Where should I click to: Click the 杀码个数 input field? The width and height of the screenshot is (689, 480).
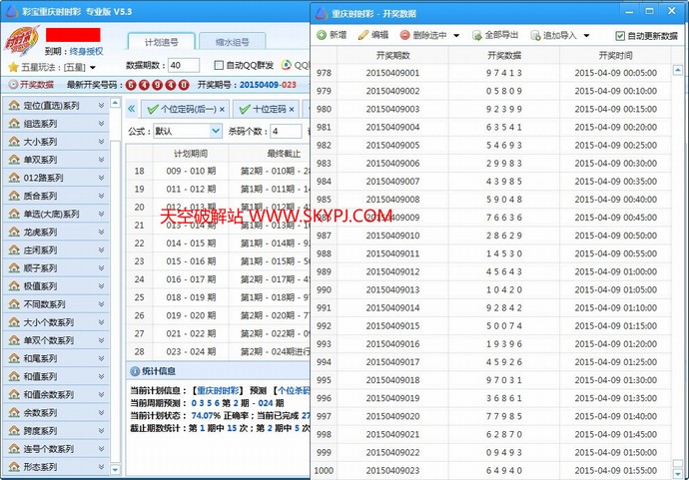[x=286, y=131]
